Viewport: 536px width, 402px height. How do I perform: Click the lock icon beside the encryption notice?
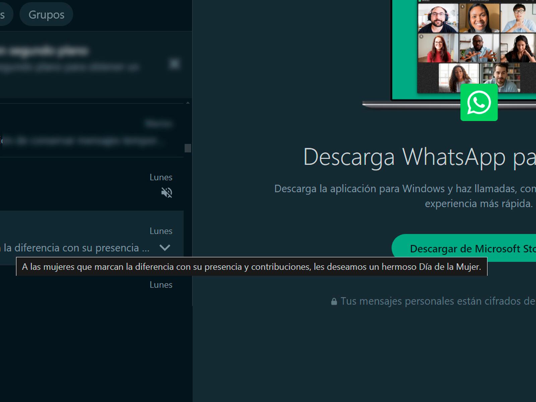click(334, 301)
